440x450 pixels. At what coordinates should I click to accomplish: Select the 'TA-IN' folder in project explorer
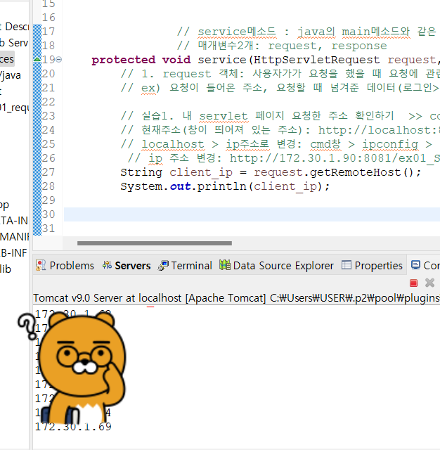tap(14, 221)
